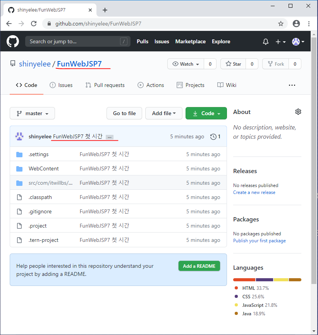Click Create a new release
Viewport: 318px width, 335px height.
click(x=254, y=192)
